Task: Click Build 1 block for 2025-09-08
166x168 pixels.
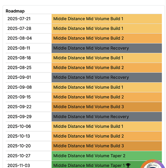Action: 107,87
